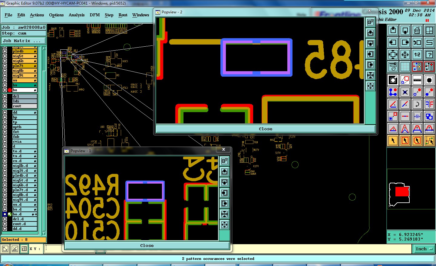The height and width of the screenshot is (266, 436).
Task: Toggle the bo.d layer checkbox
Action: click(5, 214)
